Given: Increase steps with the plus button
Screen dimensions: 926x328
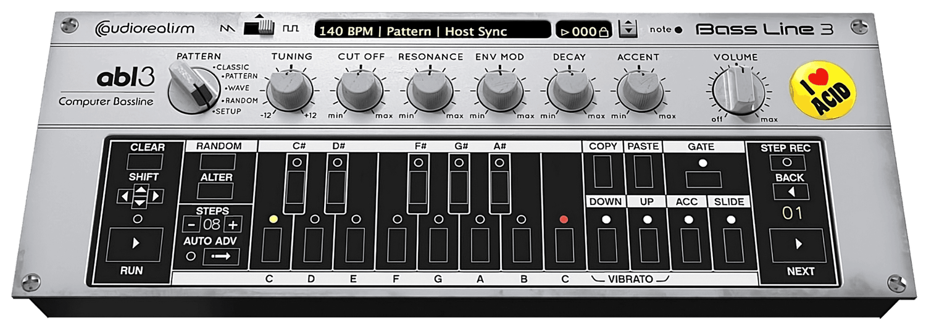Looking at the screenshot, I should [233, 224].
